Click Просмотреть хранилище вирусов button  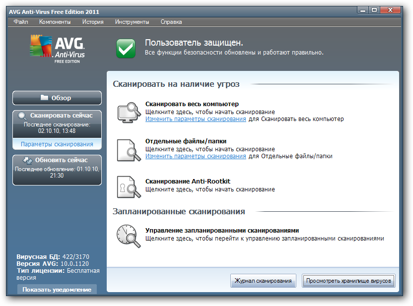[x=348, y=281]
